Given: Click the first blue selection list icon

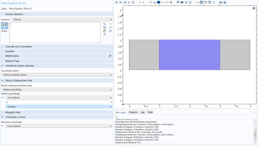Looking at the screenshot, I should (x=178, y=3).
